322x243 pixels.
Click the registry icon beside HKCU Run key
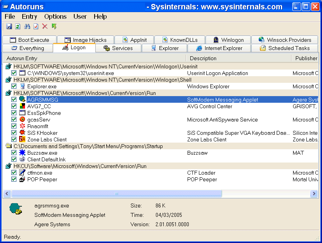(x=9, y=166)
